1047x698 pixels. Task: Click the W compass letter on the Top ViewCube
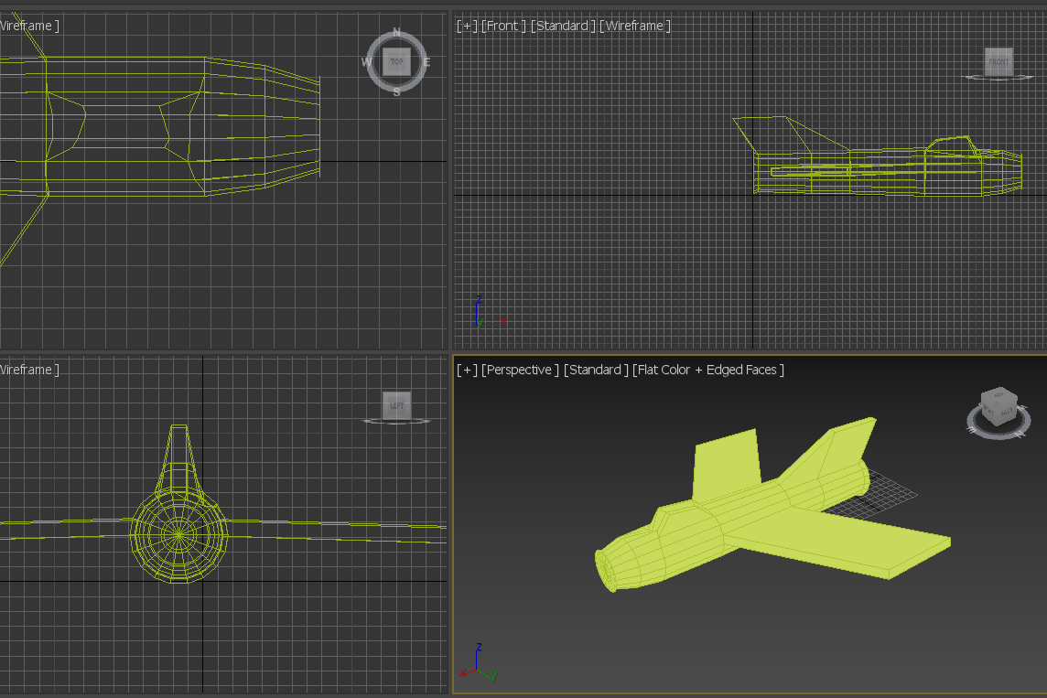366,62
